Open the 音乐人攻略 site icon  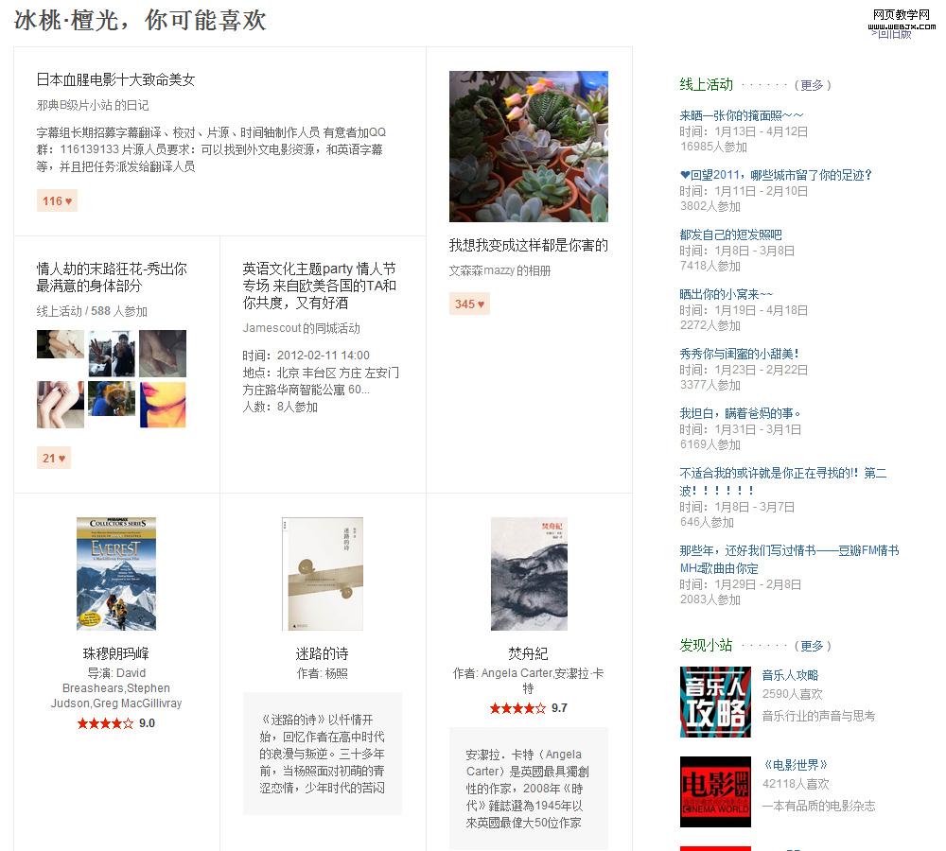(715, 702)
